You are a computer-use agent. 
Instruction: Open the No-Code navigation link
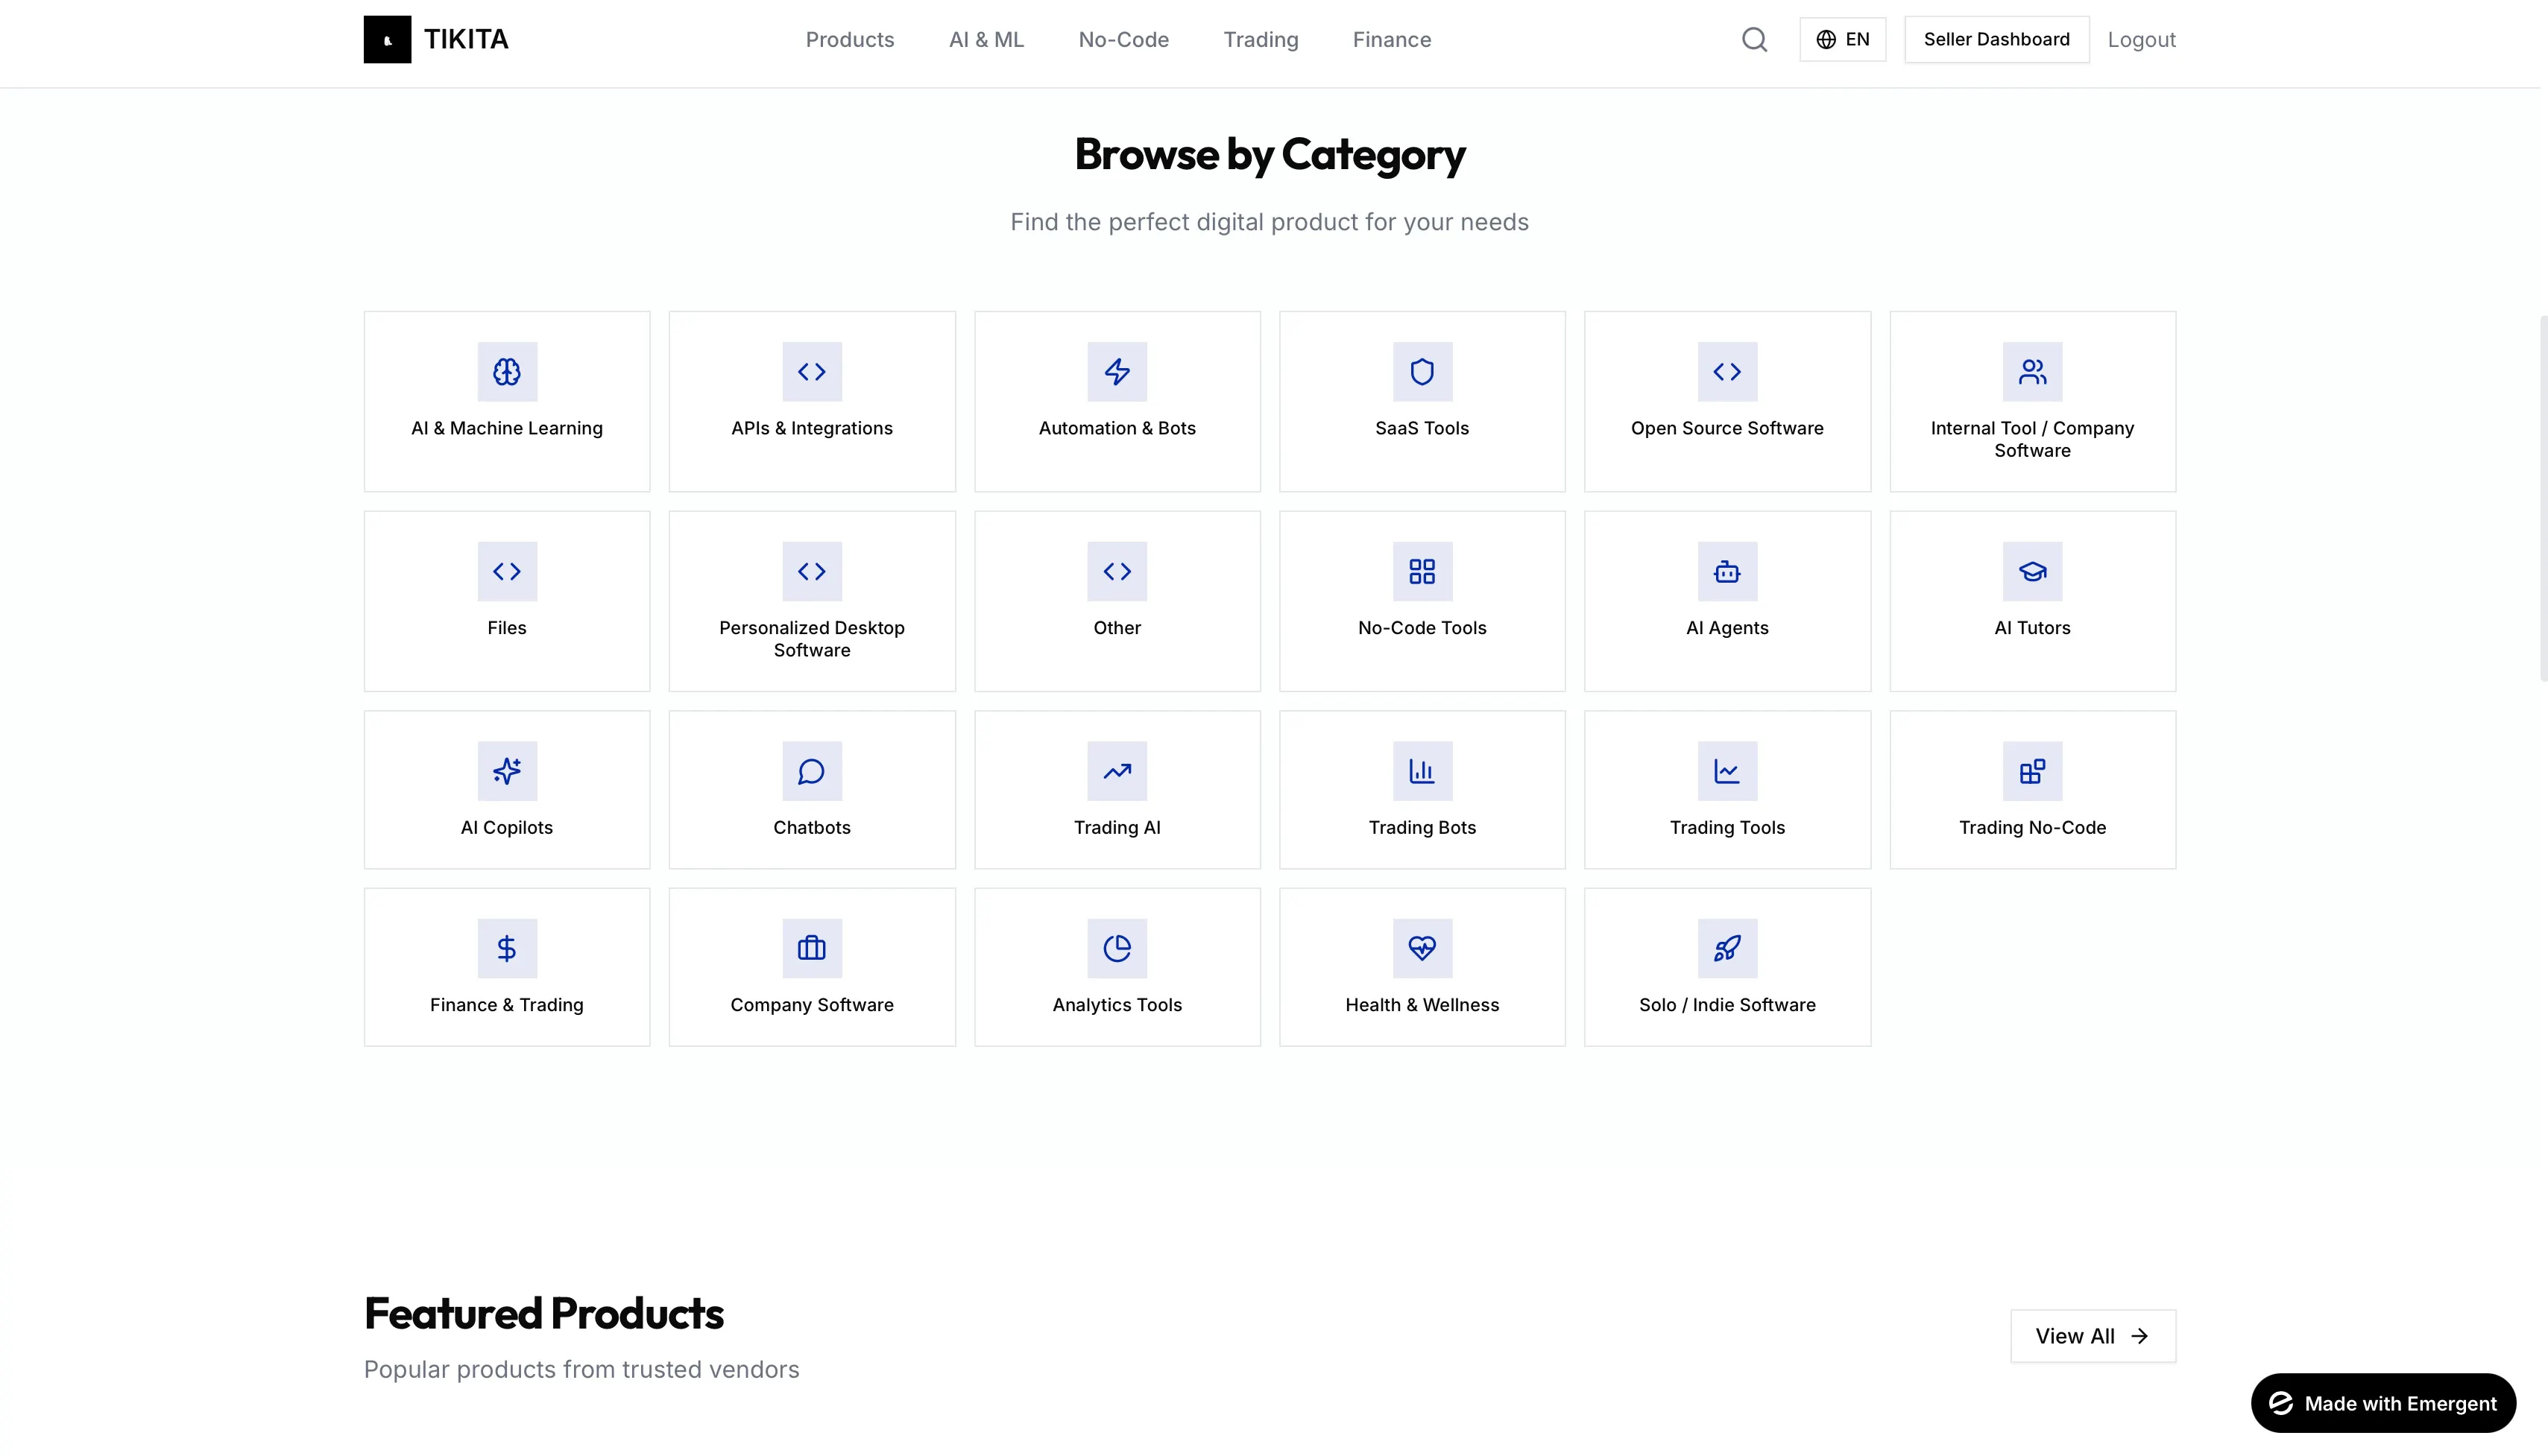(1123, 40)
